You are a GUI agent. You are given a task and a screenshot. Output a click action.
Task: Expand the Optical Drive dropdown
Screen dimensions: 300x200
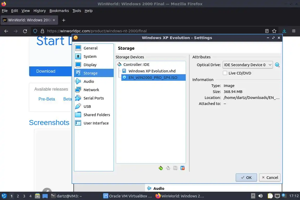pos(248,65)
